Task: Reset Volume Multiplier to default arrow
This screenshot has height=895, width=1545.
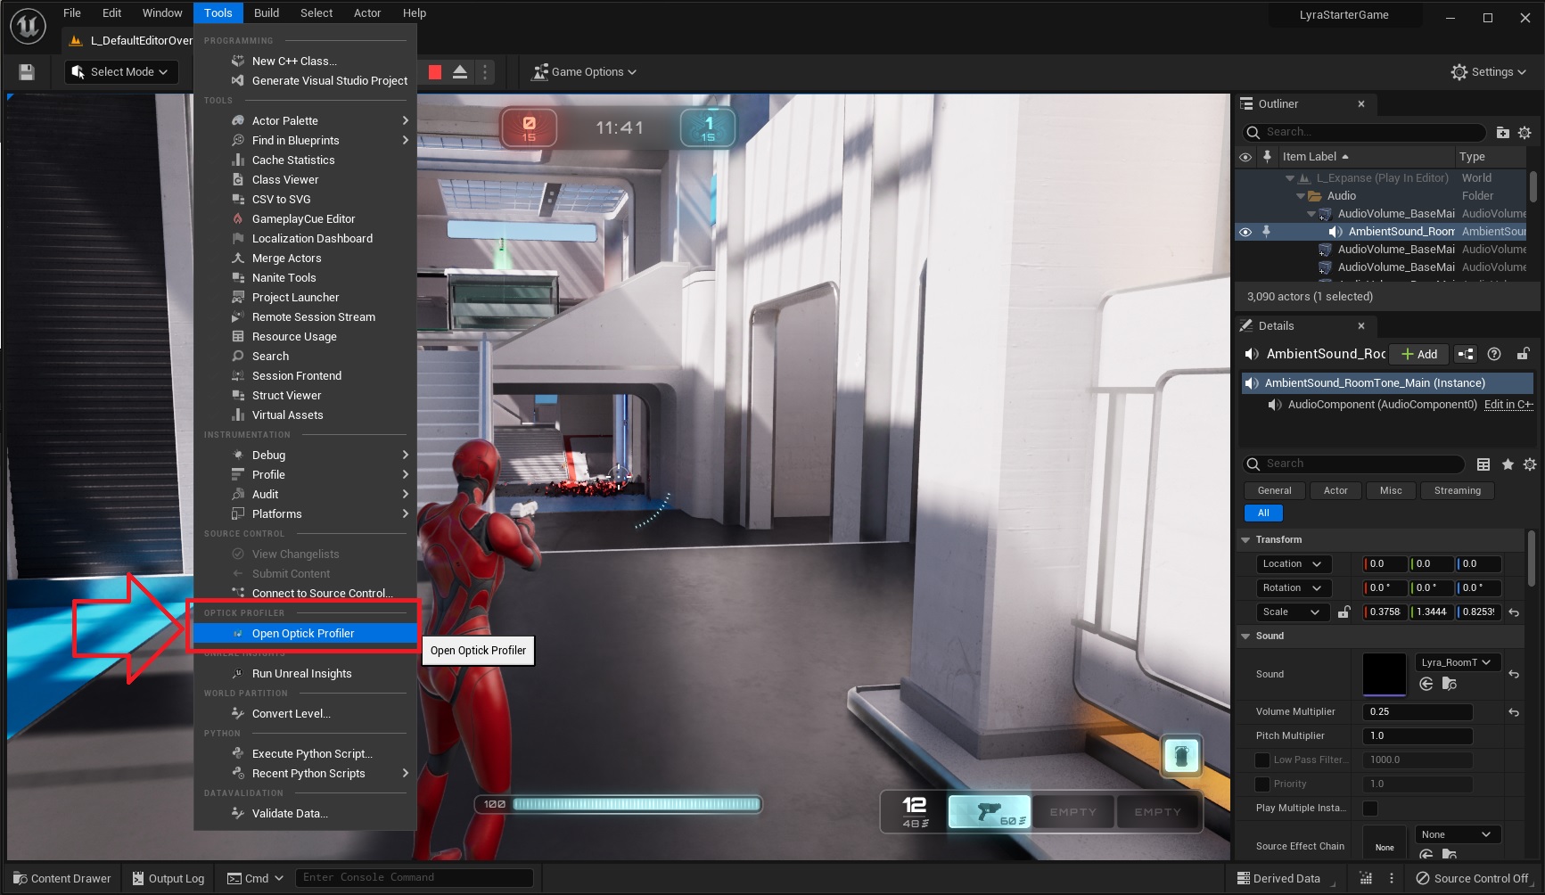Action: 1514,712
